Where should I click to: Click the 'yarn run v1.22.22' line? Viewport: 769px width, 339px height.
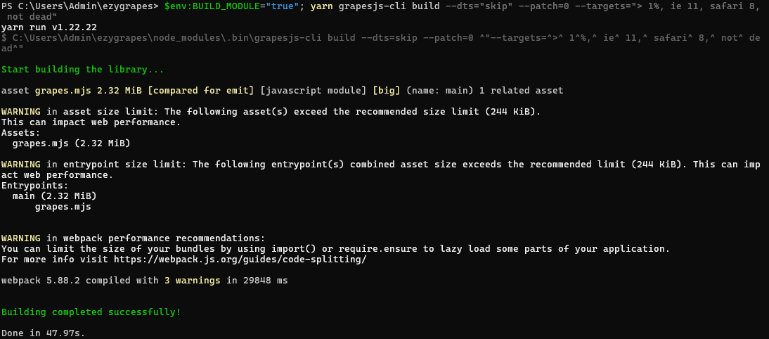click(49, 27)
